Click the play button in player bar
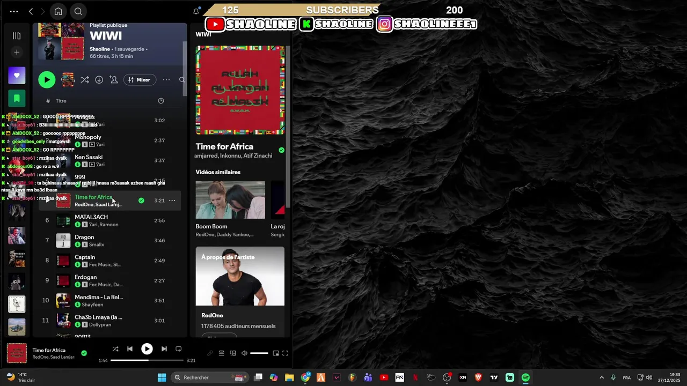Screen dimensions: 687x386 (x=147, y=349)
